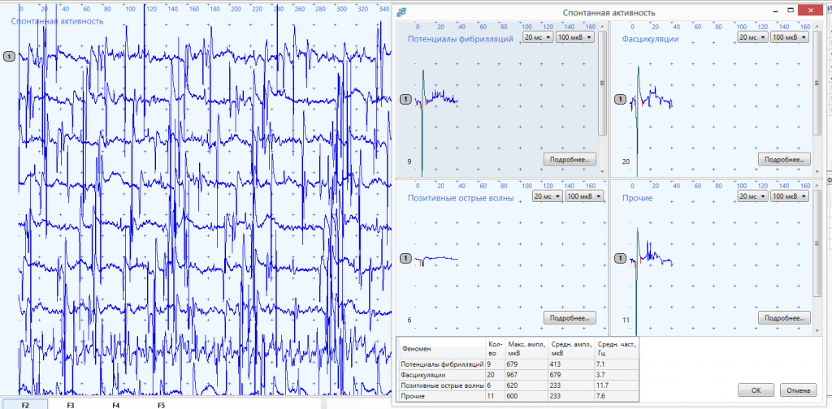
Task: Open time scale dropdown in Фасцикуляции panel
Action: (x=752, y=37)
